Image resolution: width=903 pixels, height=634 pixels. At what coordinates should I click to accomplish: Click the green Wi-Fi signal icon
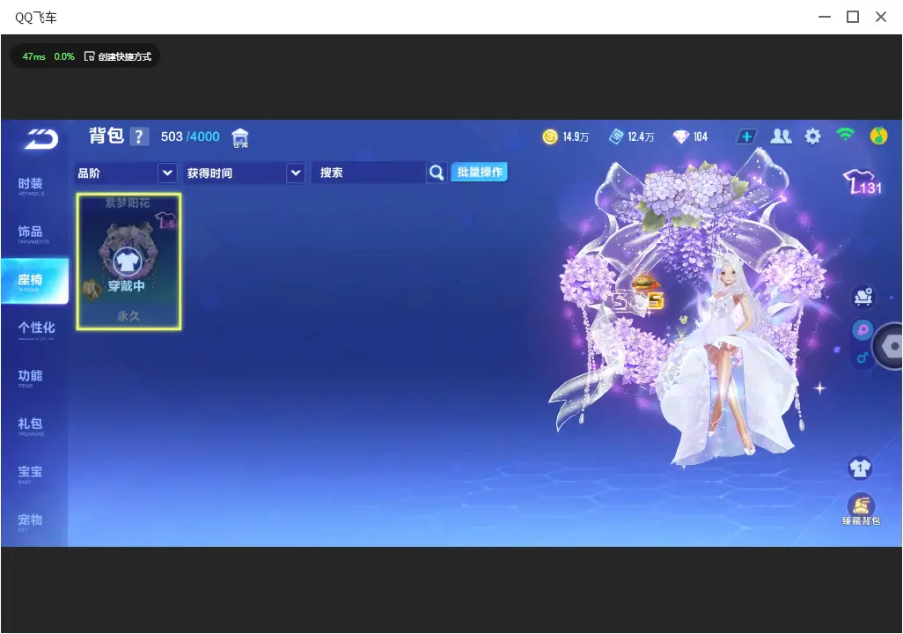click(846, 136)
